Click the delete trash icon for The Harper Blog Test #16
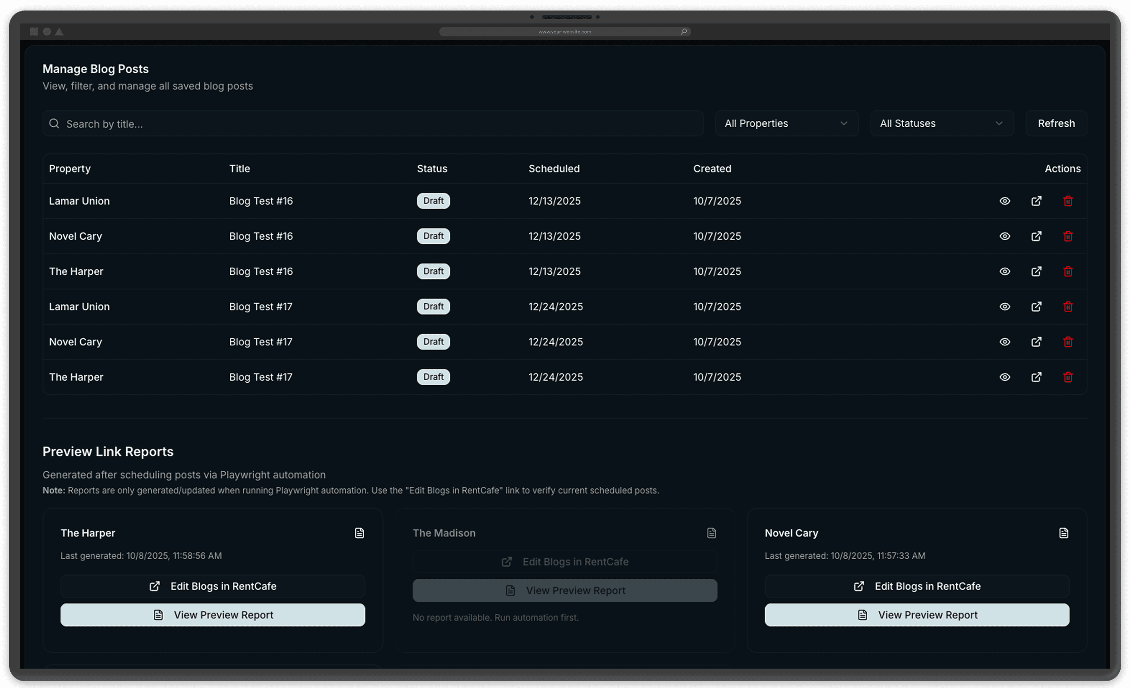The image size is (1131, 688). pyautogui.click(x=1068, y=271)
